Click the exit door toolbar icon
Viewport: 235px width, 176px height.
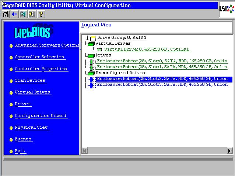pos(23,14)
